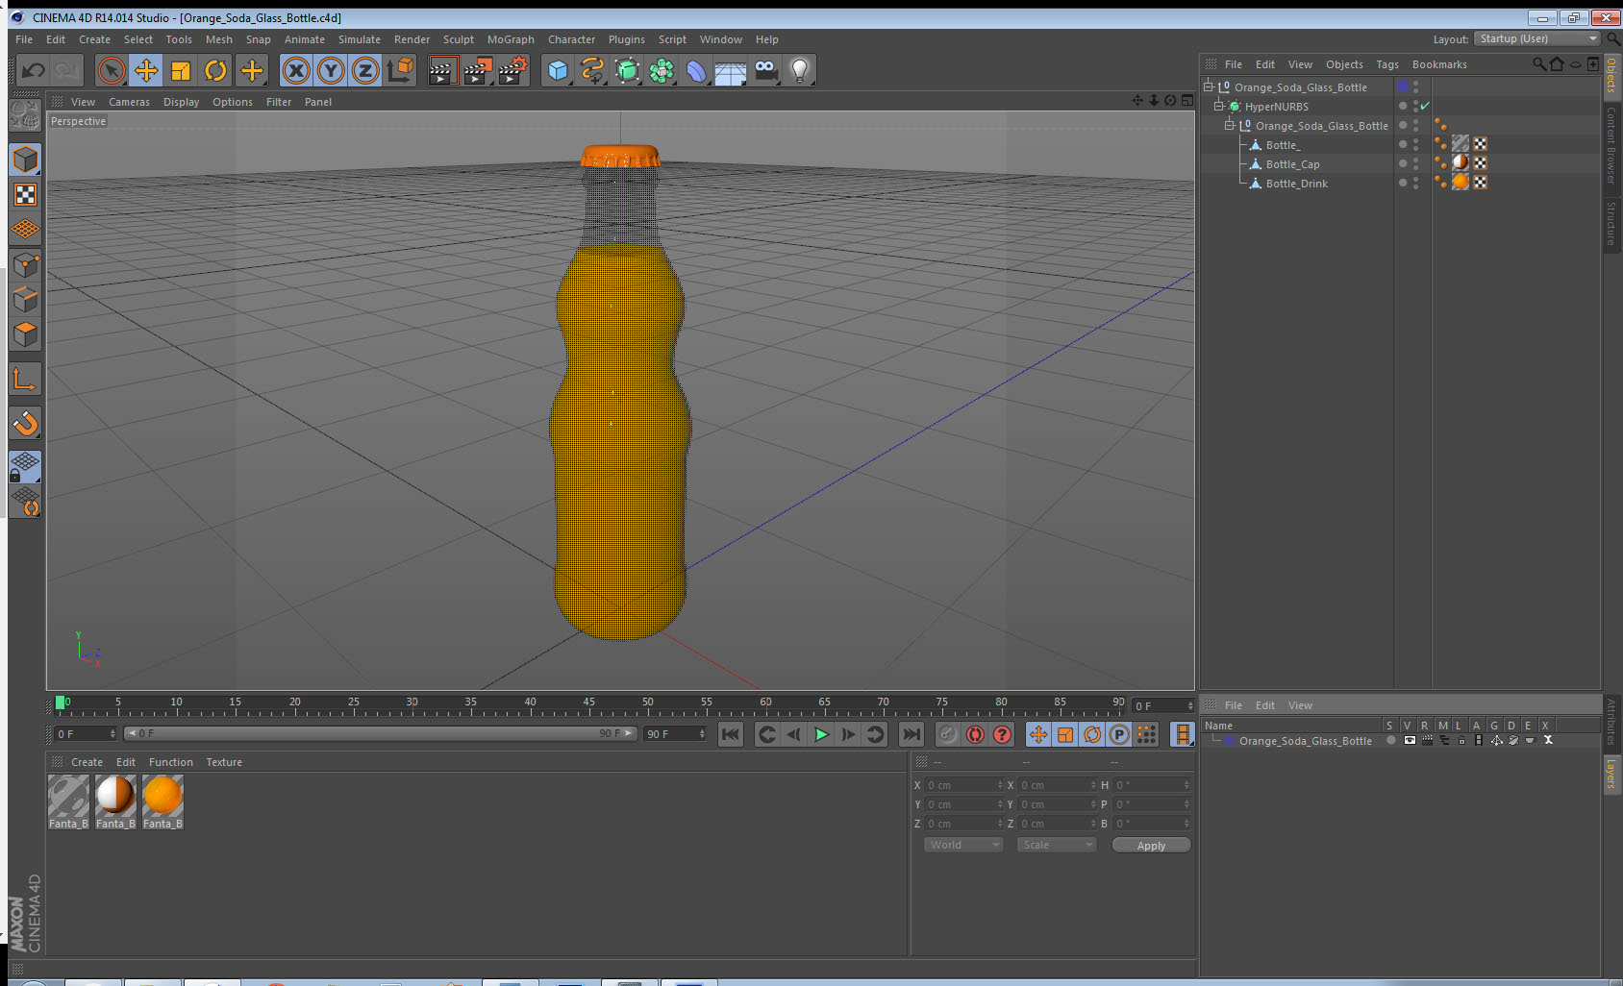Add a Light object
Screen dimensions: 1623x986
pyautogui.click(x=800, y=70)
